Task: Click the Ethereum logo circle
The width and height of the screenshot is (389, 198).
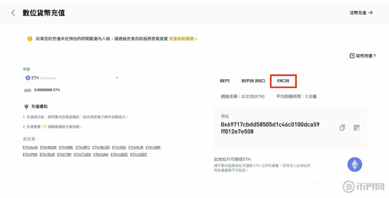Action: [355, 165]
